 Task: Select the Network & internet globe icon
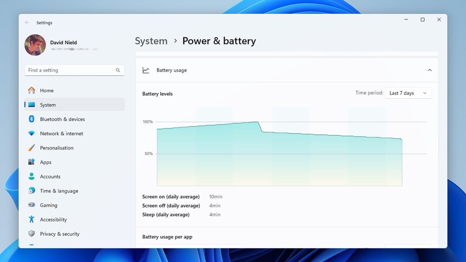pyautogui.click(x=32, y=133)
